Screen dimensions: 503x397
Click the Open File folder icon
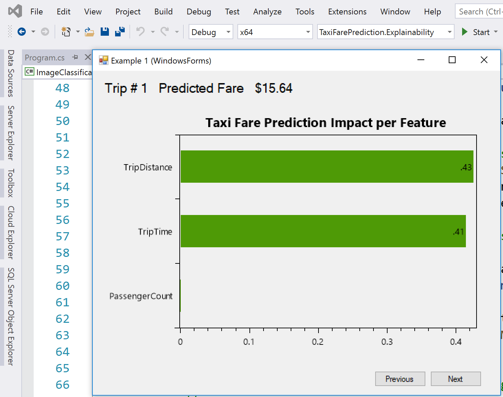pos(89,32)
